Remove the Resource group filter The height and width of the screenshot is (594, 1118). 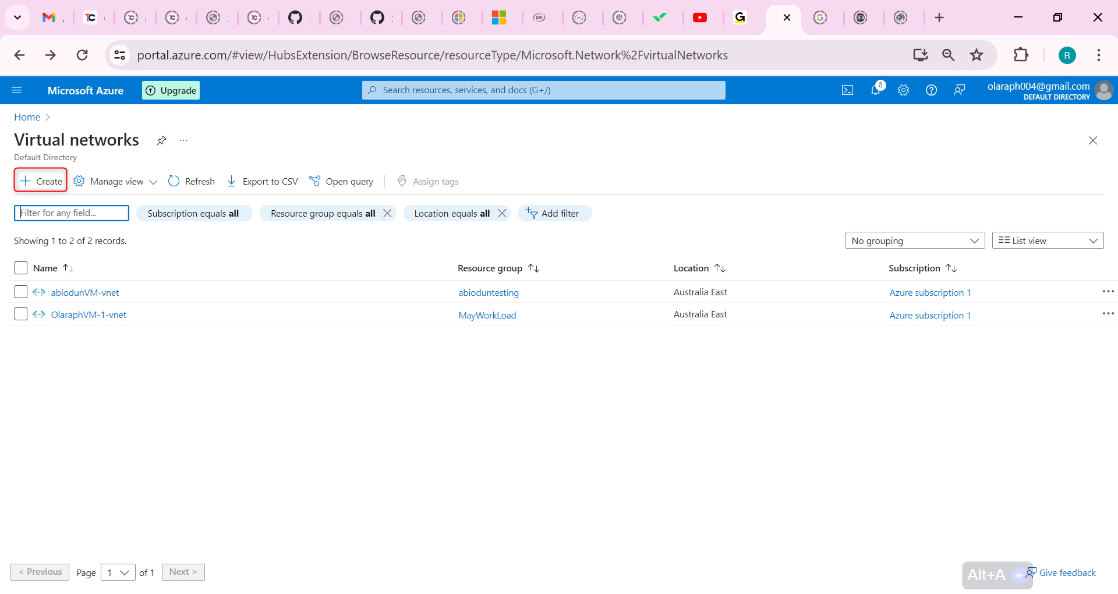387,213
